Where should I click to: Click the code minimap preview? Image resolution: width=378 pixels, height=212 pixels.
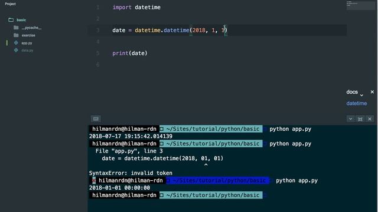[x=360, y=5]
